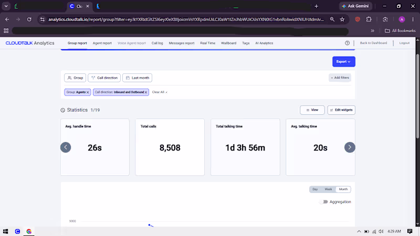Click the Total calls card 8,508
This screenshot has width=420, height=236.
point(170,147)
